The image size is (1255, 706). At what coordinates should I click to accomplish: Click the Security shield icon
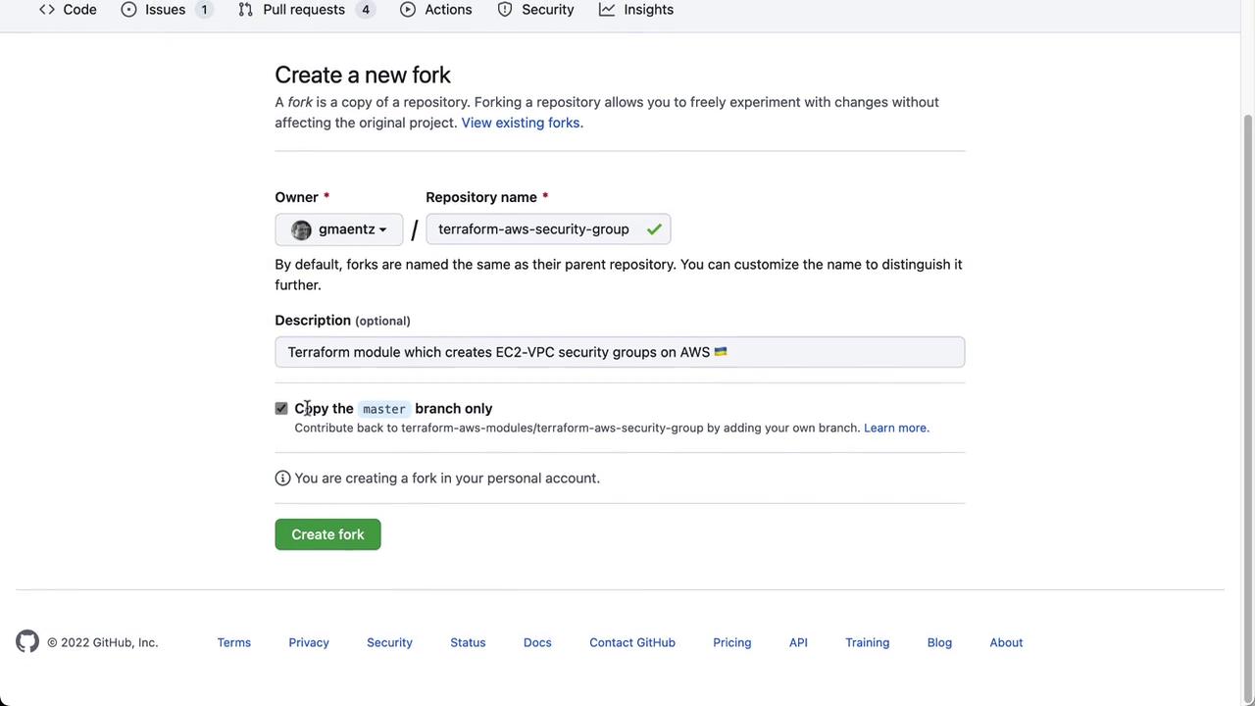point(505,10)
